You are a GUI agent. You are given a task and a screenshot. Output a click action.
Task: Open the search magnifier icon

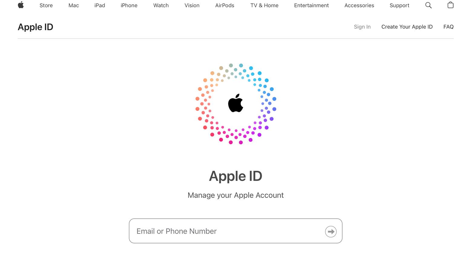click(428, 5)
